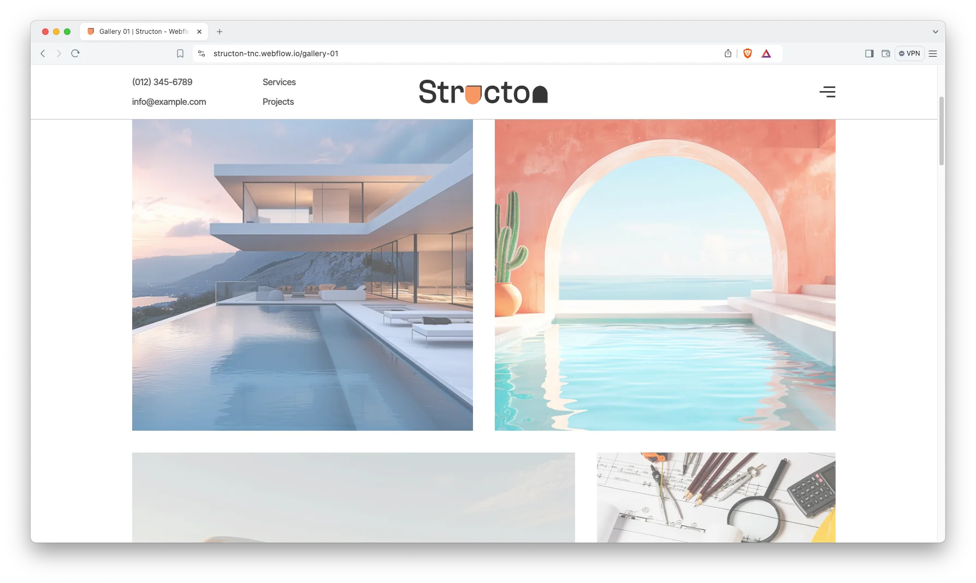Go to Services page

[x=279, y=82]
